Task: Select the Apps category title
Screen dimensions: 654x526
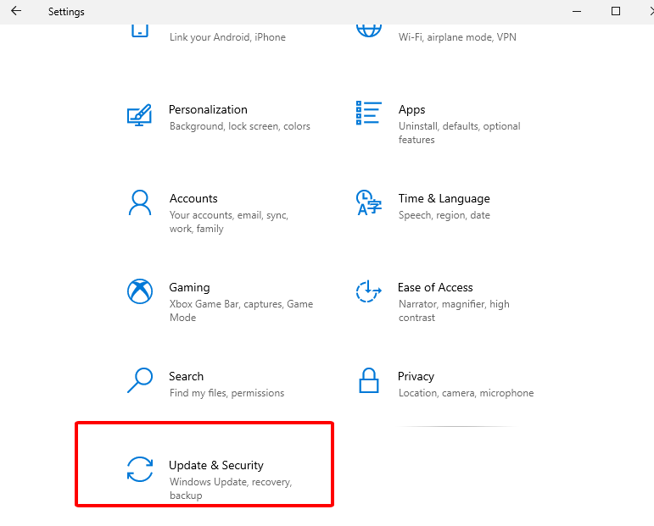Action: click(x=411, y=109)
